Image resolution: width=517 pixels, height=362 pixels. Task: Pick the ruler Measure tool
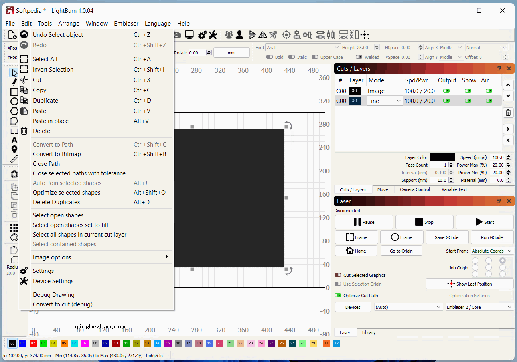click(x=14, y=159)
